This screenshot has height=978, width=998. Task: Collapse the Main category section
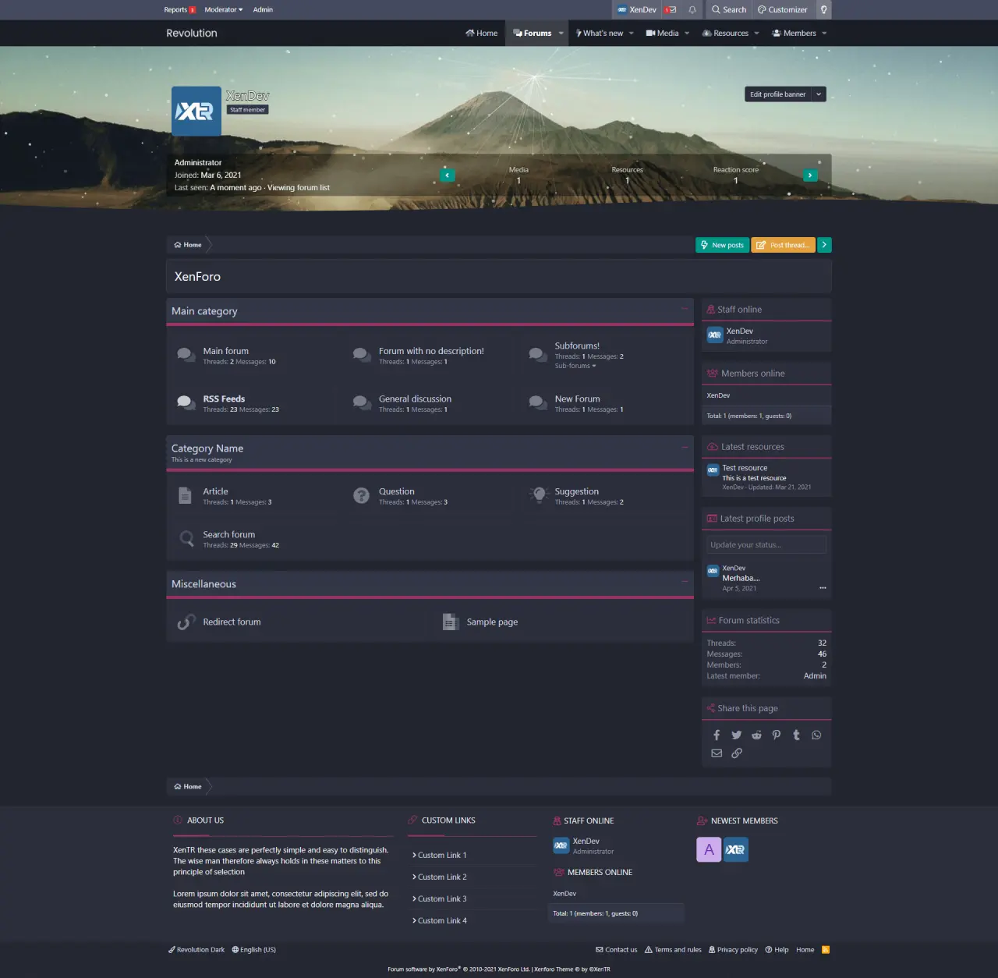685,310
